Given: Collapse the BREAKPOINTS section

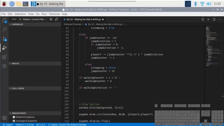Looking at the screenshot, I should pos(35,113).
